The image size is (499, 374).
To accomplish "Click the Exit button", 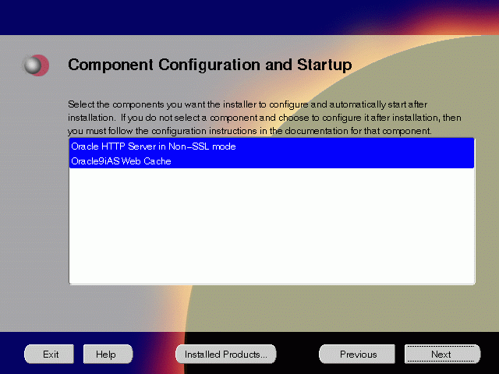I will (x=49, y=354).
